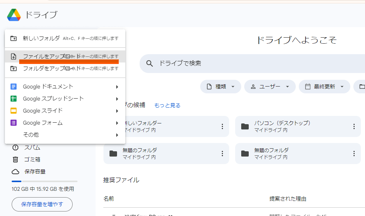Image resolution: width=365 pixels, height=216 pixels.
Task: Click the ドライブへようこそ heading
Action: coord(297,40)
